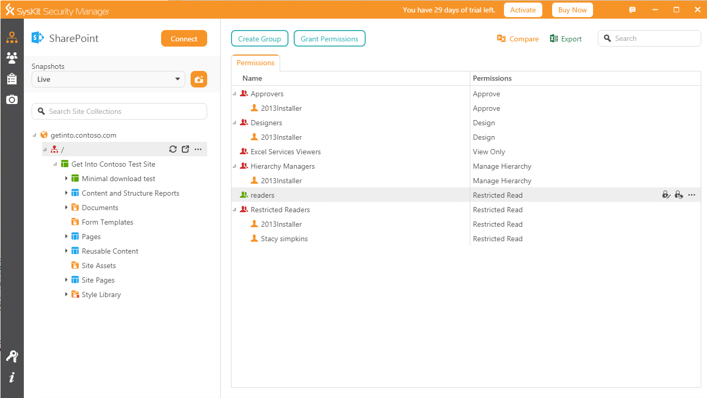Open the users sidebar icon
Screen dimensions: 707x398
pyautogui.click(x=11, y=57)
